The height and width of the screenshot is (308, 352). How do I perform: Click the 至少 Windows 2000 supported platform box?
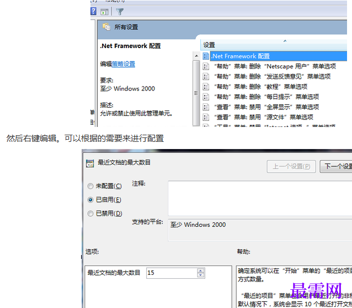(260, 230)
